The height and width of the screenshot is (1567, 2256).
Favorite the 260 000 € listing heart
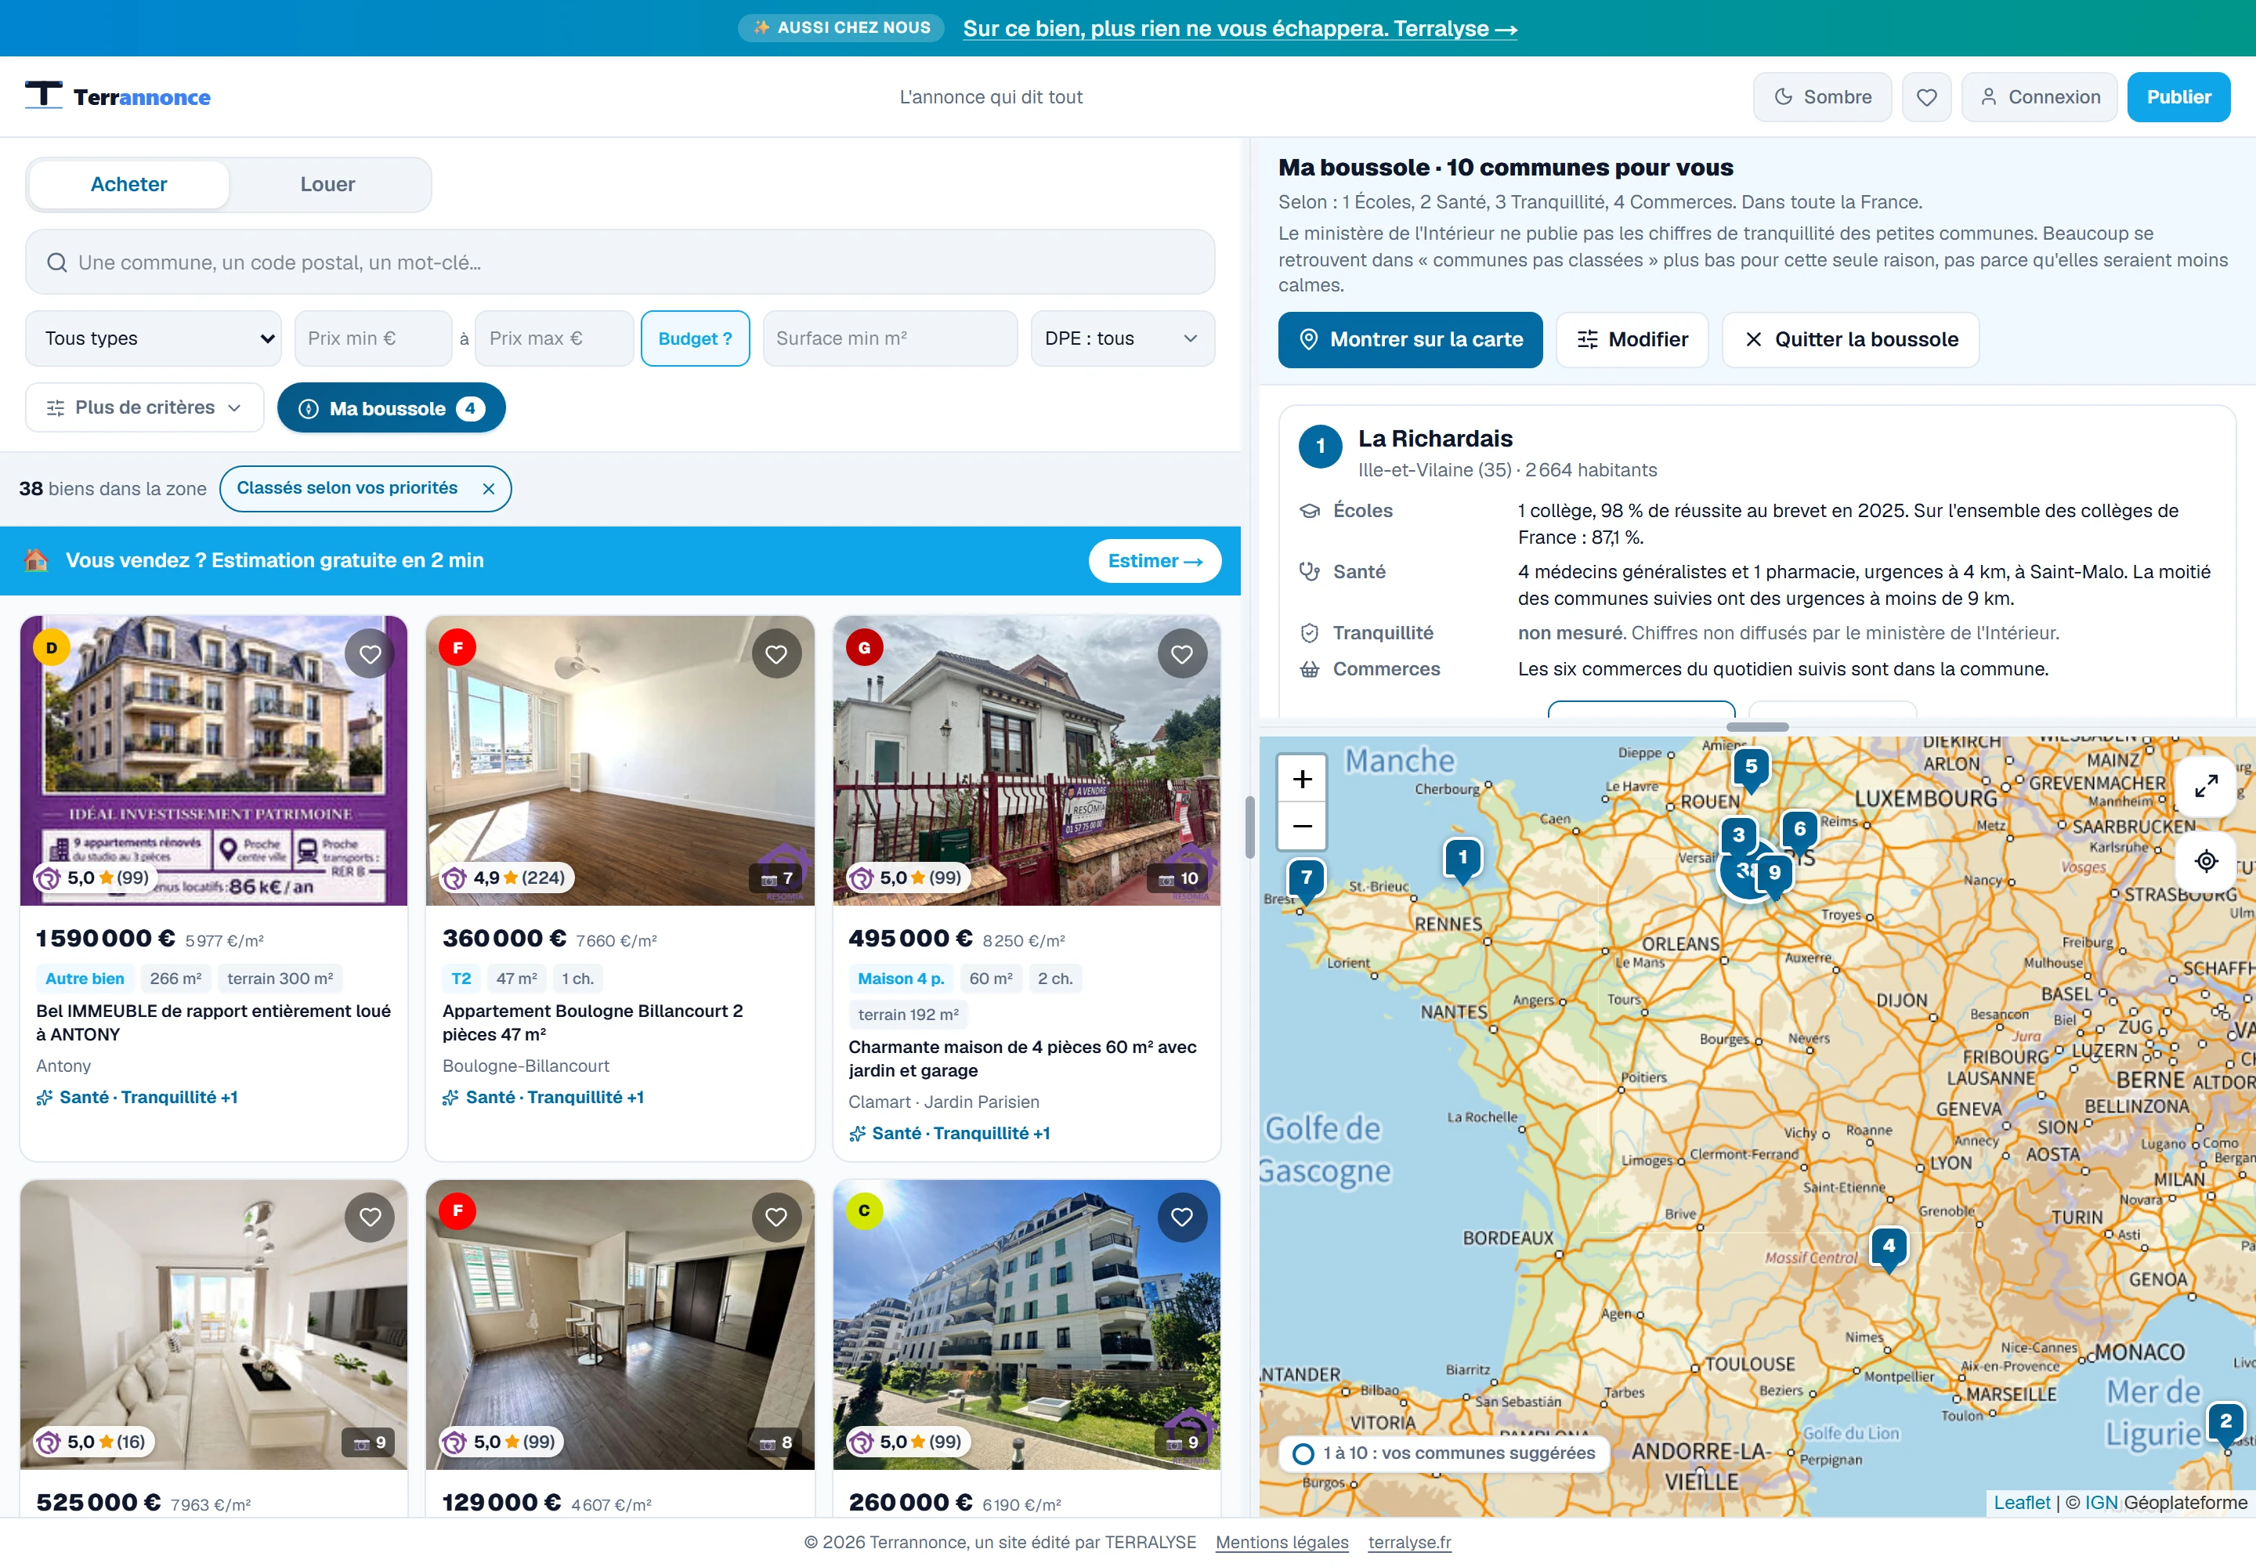click(1182, 1218)
